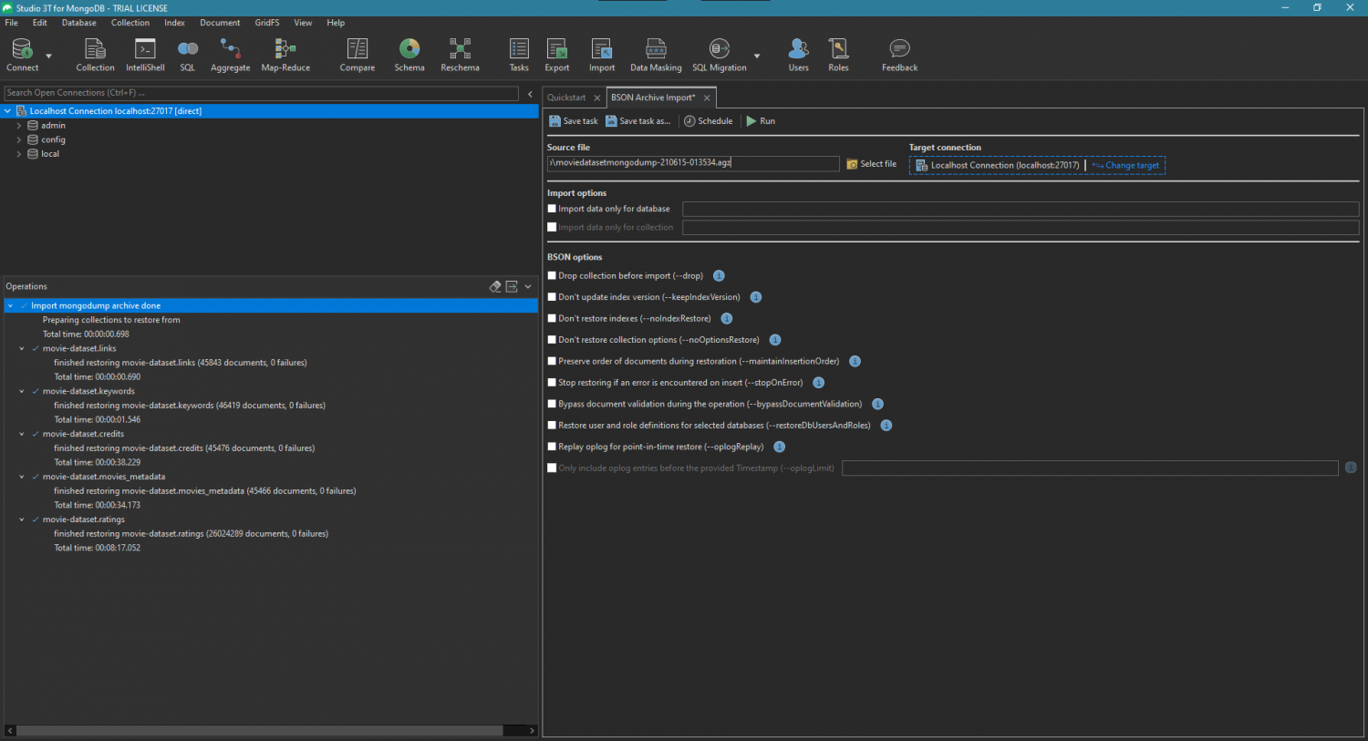The image size is (1368, 741).
Task: Click the Schedule button
Action: [709, 121]
